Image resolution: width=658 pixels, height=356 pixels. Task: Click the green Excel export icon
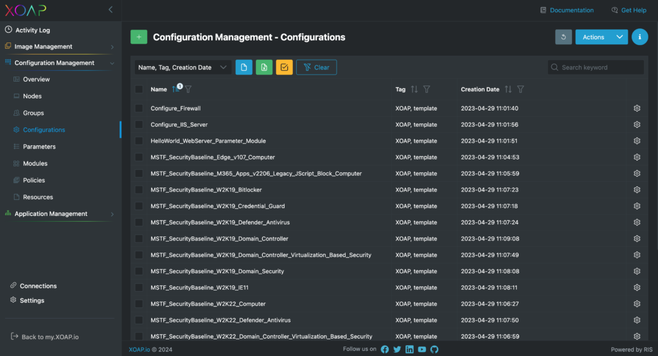click(264, 67)
